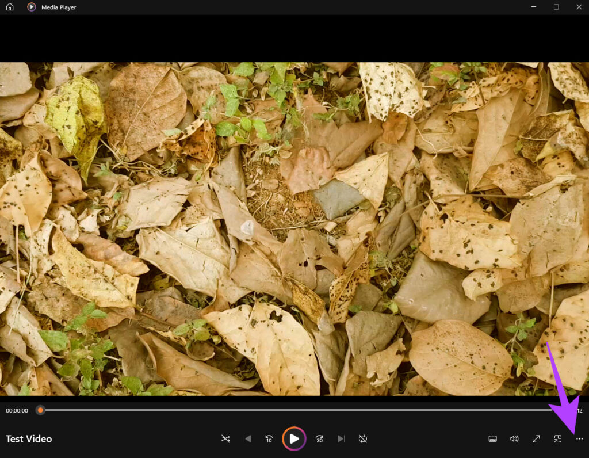Click the playhead on the seek bar
The width and height of the screenshot is (589, 458).
40,410
